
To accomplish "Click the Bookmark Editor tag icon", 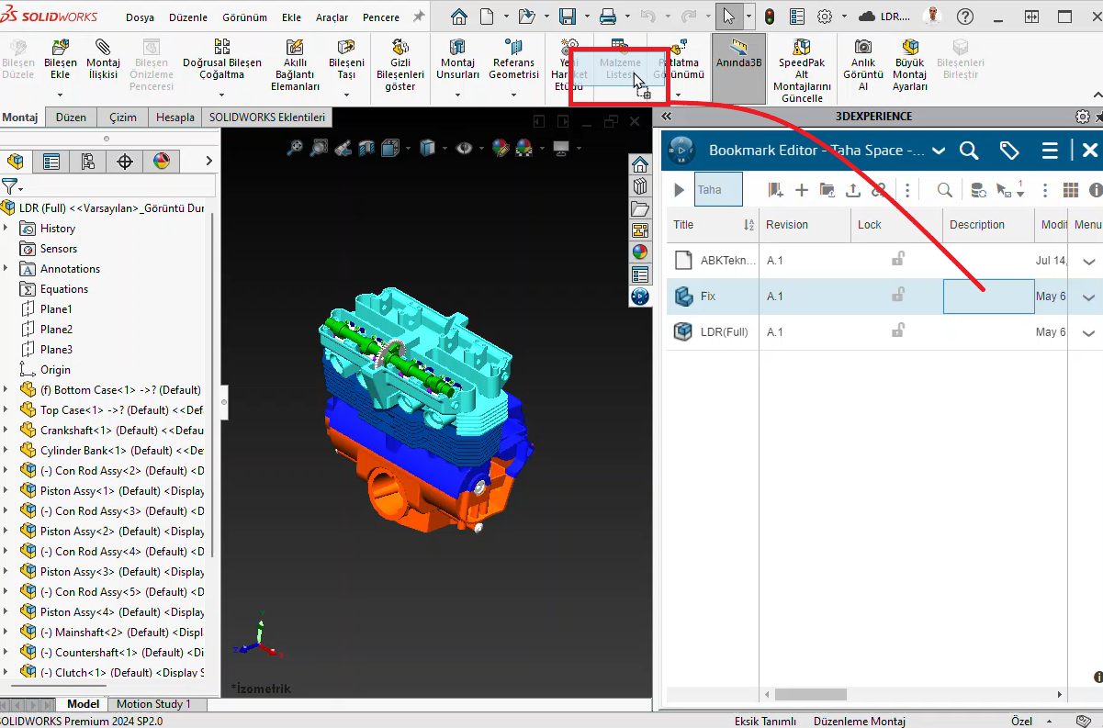I will pyautogui.click(x=1009, y=151).
